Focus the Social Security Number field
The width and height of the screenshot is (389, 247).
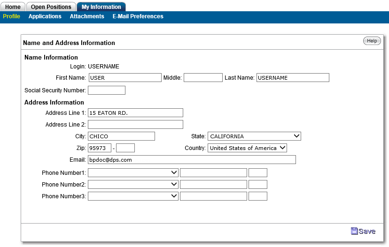(107, 90)
